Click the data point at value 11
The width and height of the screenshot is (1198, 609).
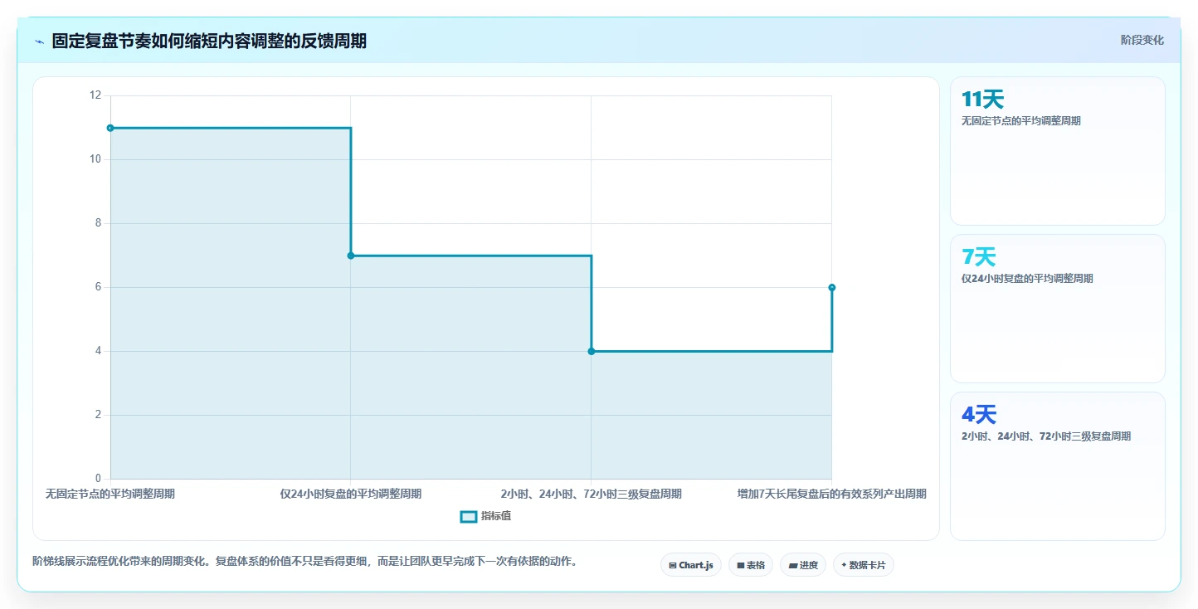tap(110, 128)
